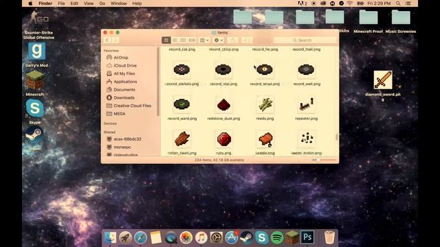Open Photos from the Dock
The width and height of the screenshot is (440, 247).
[x=186, y=237]
